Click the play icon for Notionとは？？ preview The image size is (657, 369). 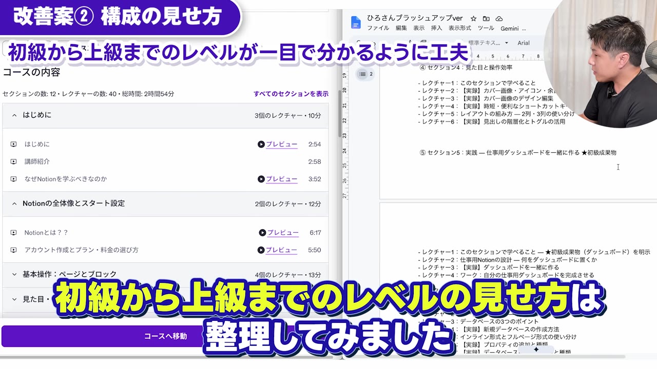pyautogui.click(x=262, y=233)
